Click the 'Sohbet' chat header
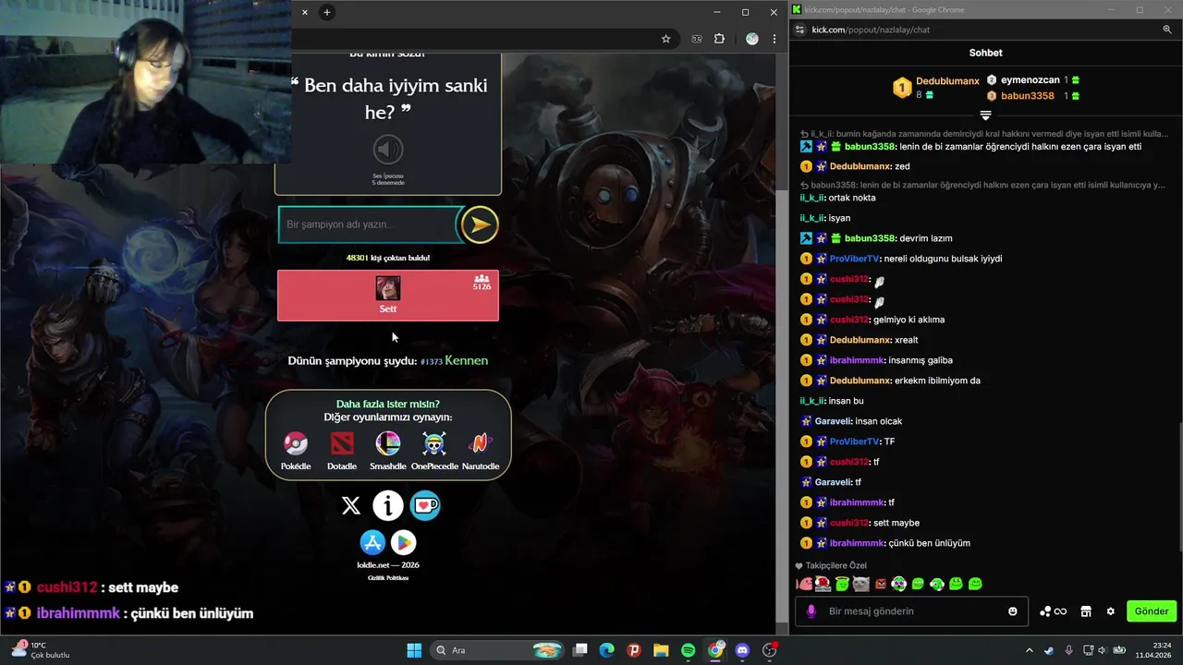 tap(985, 53)
